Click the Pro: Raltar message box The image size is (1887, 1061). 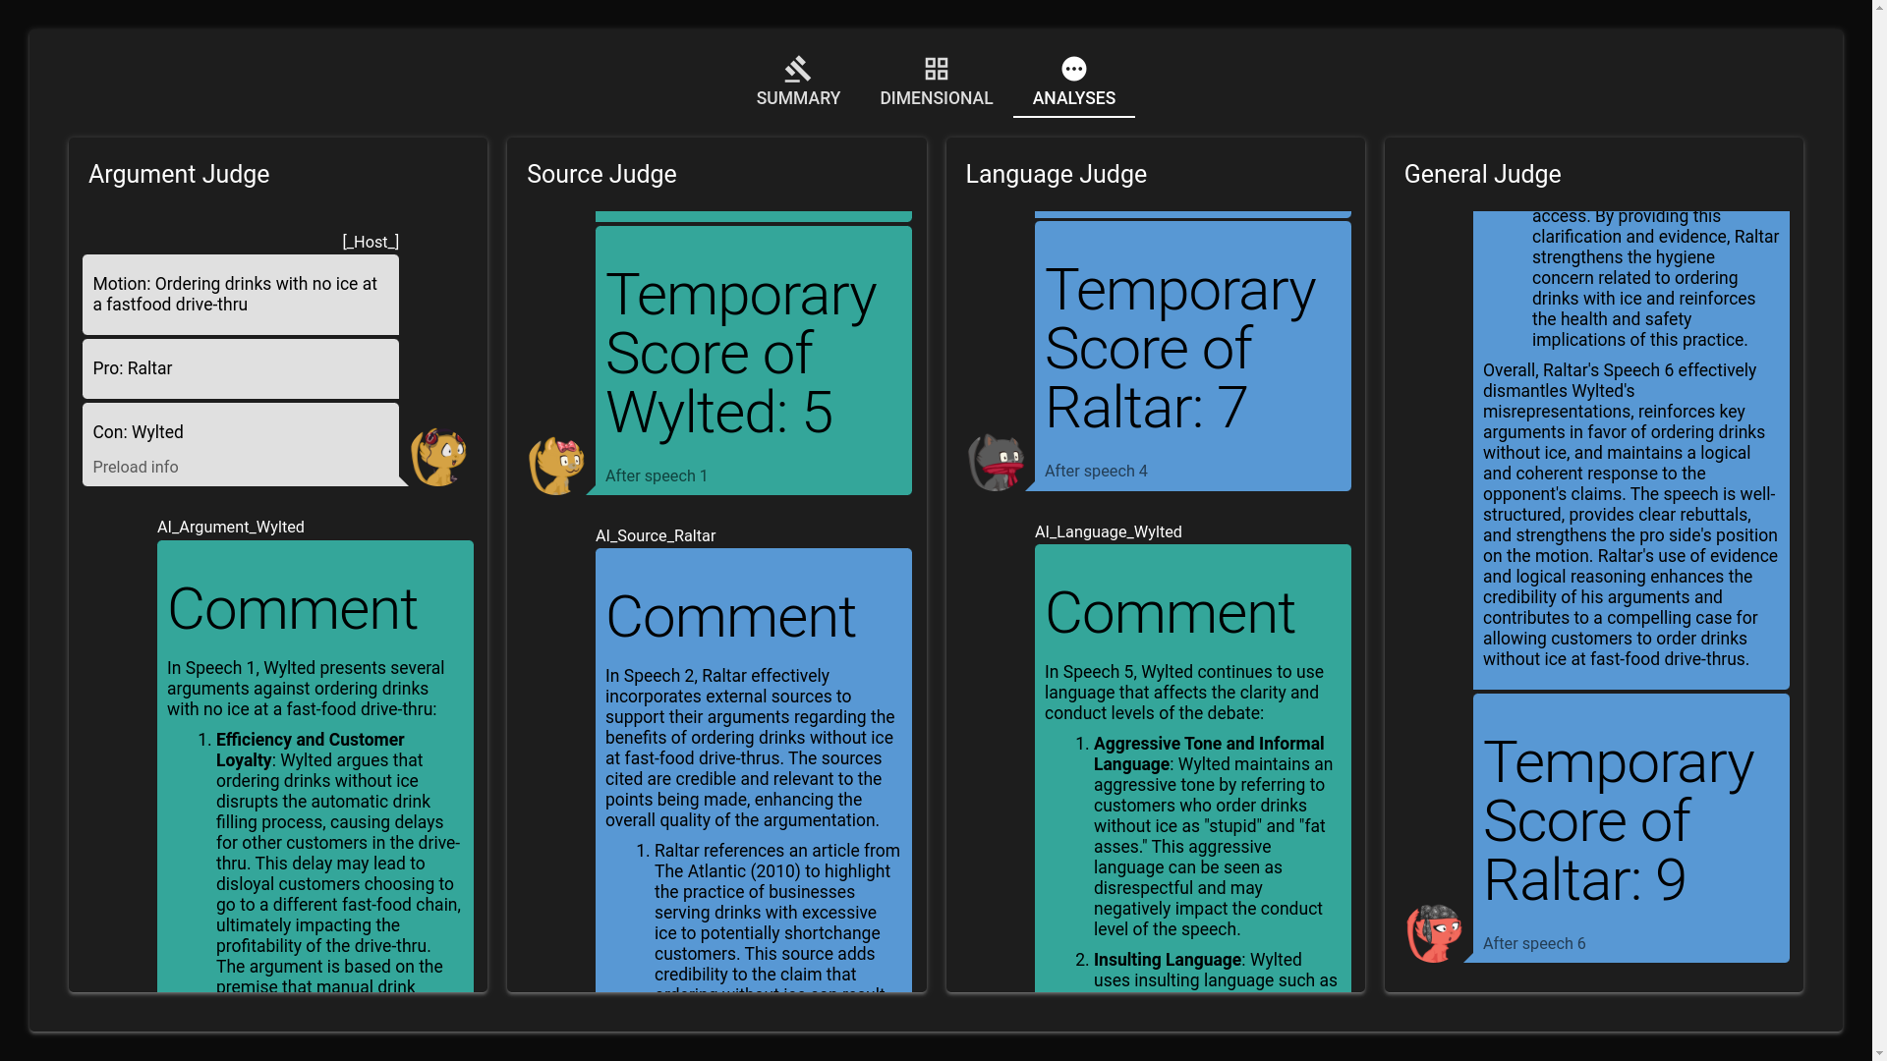click(240, 368)
